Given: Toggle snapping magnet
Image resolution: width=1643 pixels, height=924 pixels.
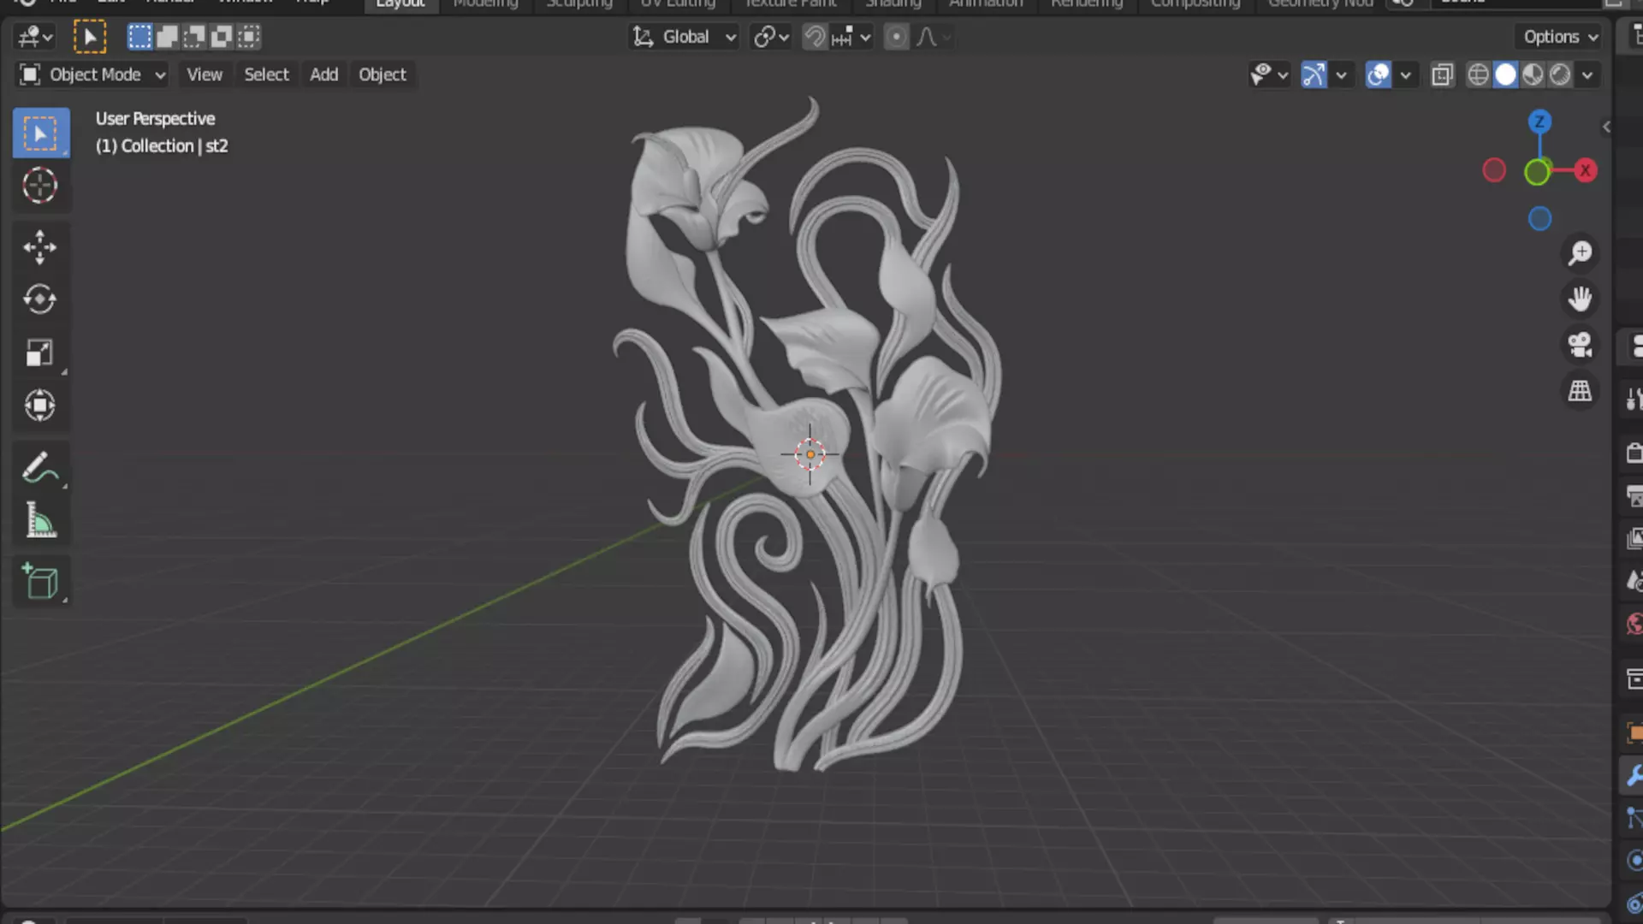Looking at the screenshot, I should (814, 37).
